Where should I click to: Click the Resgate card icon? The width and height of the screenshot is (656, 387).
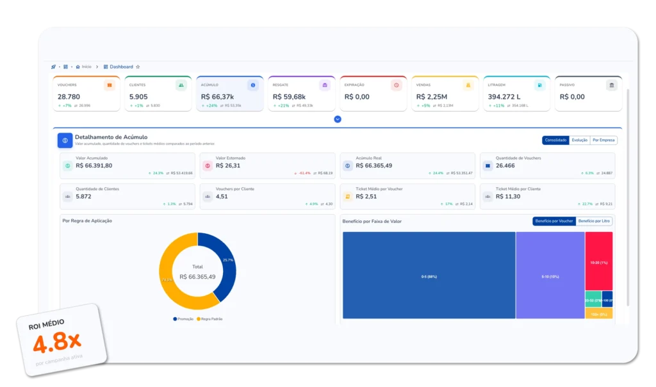[325, 85]
